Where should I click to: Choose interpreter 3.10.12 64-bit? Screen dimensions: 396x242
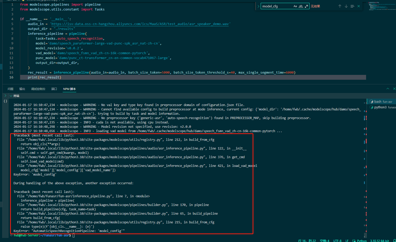(x=379, y=240)
